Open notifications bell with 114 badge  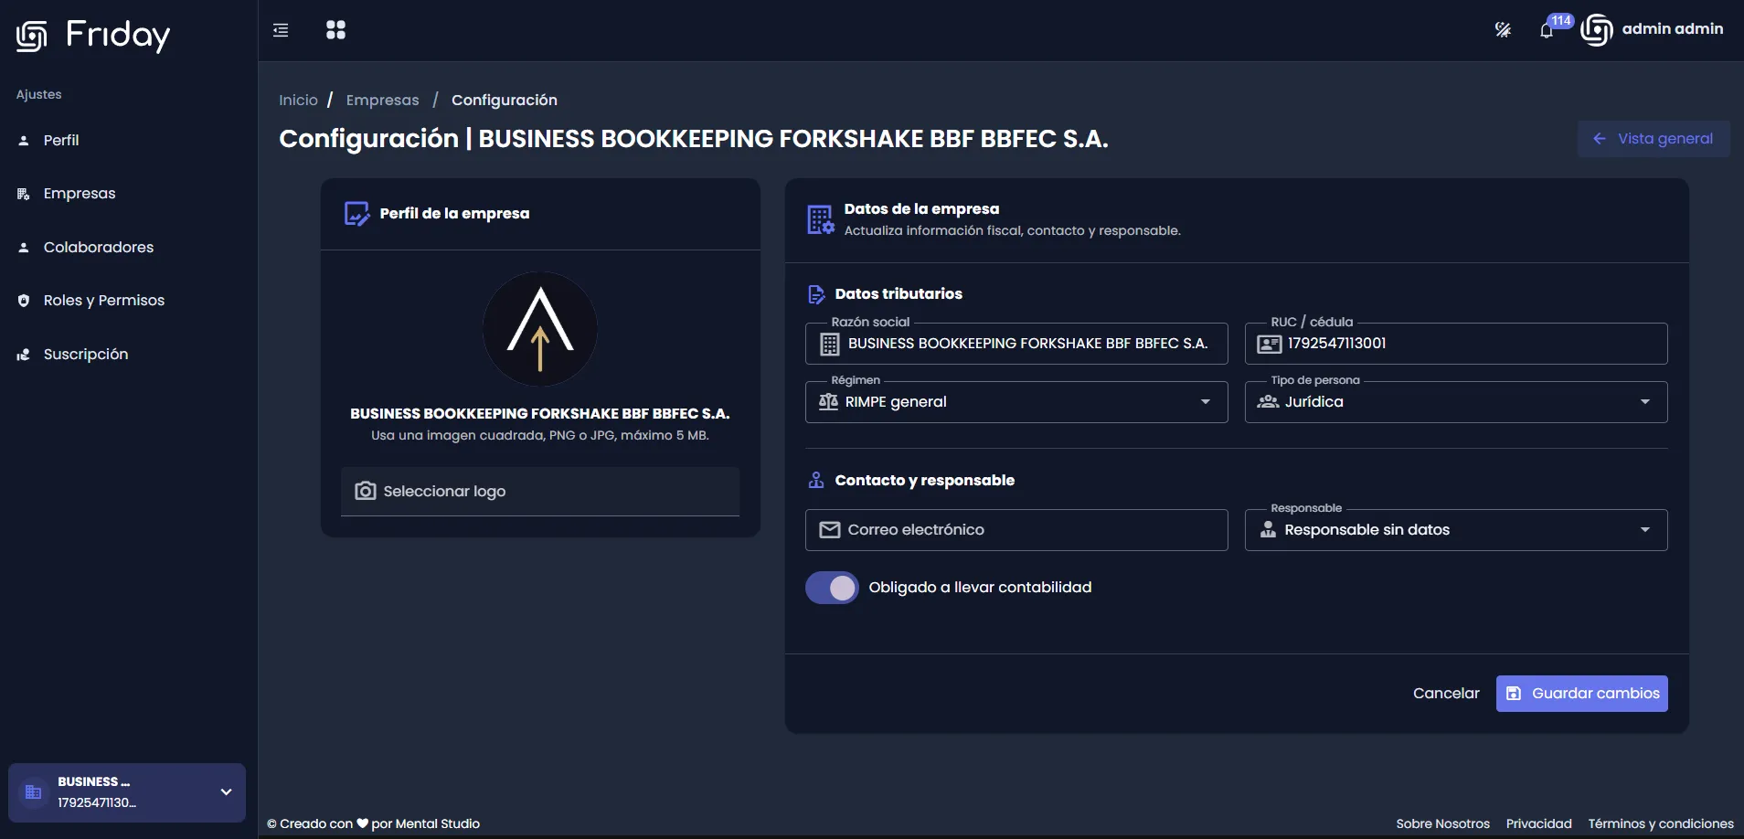[1547, 30]
